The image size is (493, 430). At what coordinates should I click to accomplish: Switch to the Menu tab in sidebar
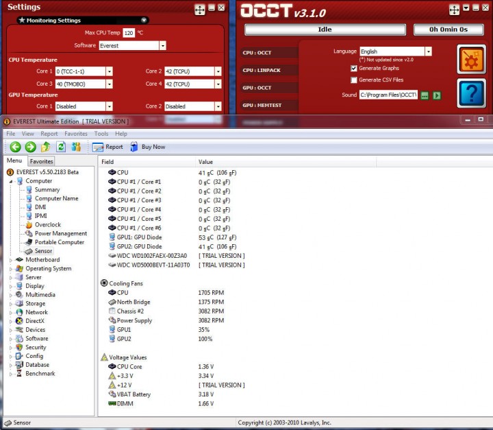pos(14,160)
